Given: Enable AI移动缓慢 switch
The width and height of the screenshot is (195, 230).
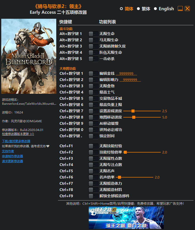Looking at the screenshot, I should pyautogui.click(x=93, y=124).
